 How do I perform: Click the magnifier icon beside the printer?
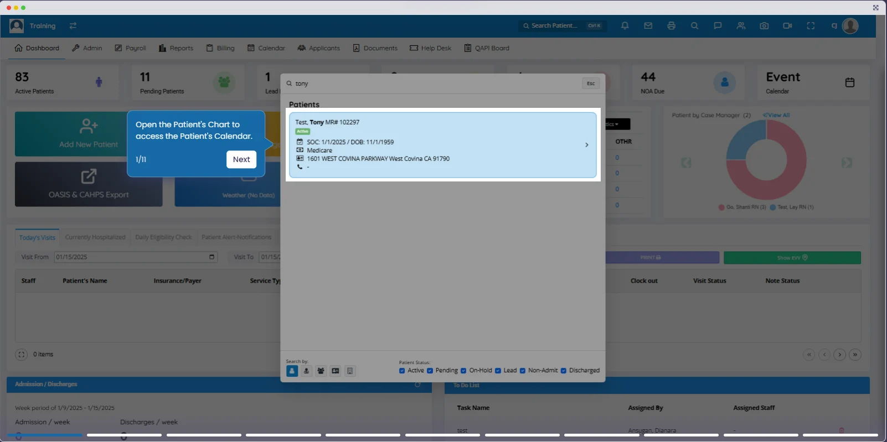[x=694, y=25]
